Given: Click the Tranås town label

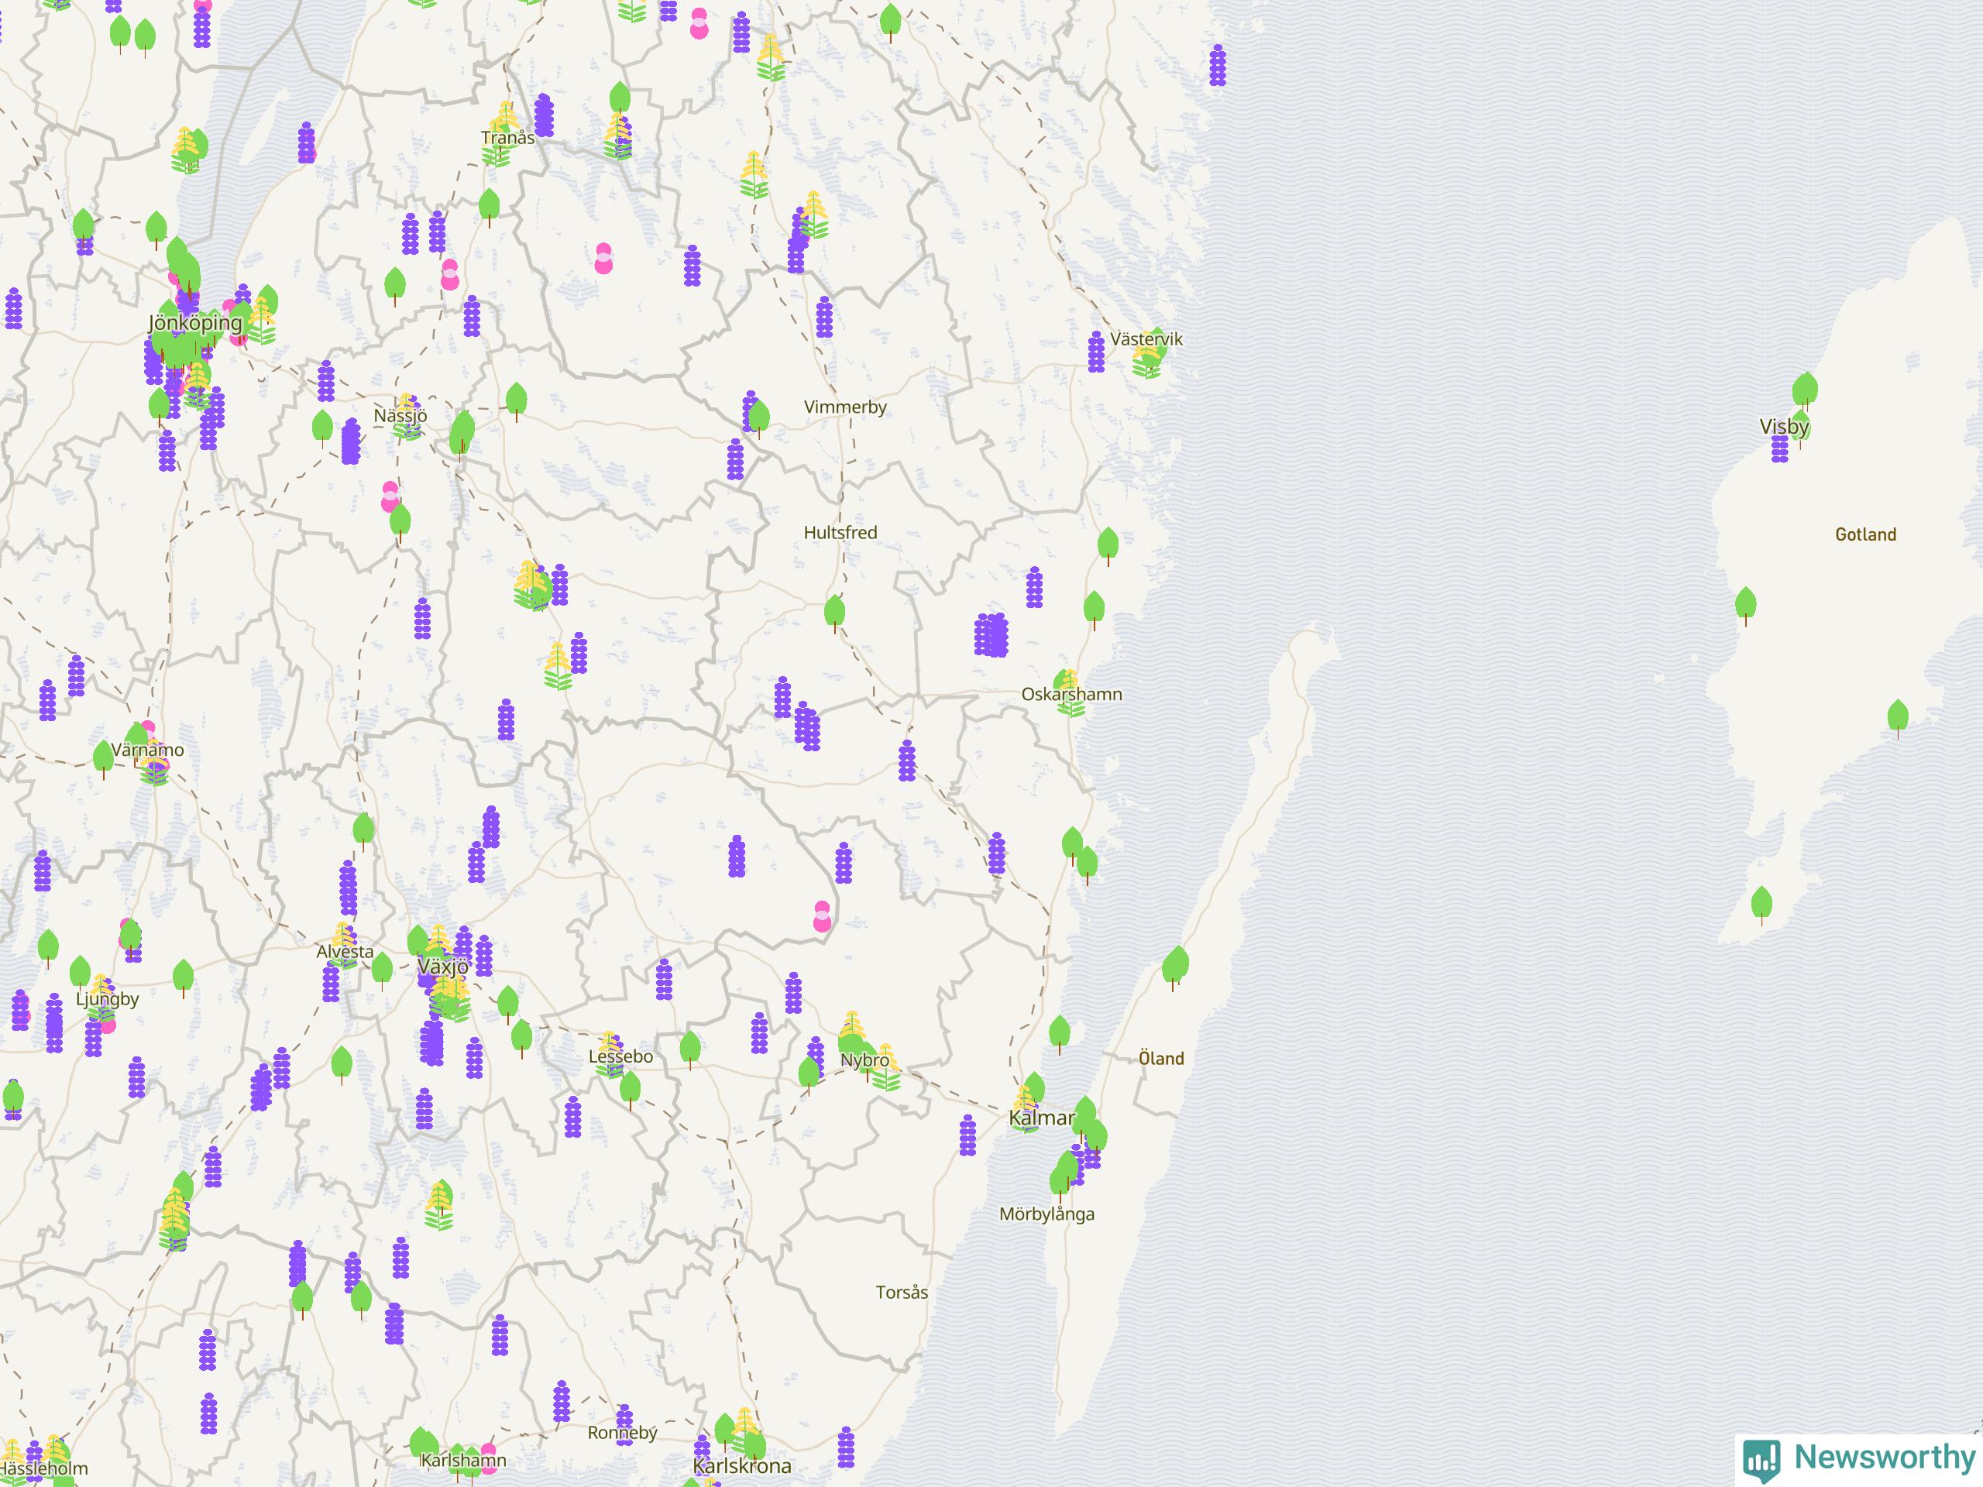Looking at the screenshot, I should (x=507, y=137).
